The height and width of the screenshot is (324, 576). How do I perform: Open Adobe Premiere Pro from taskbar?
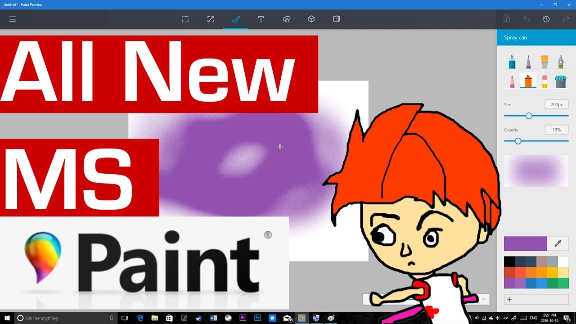[x=243, y=318]
